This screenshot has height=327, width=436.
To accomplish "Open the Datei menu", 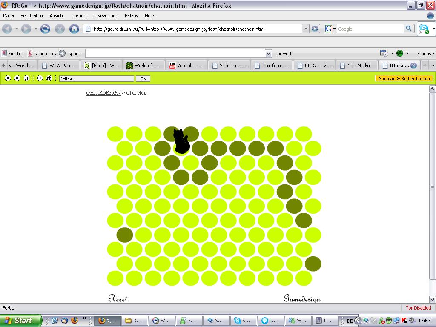I will 9,16.
